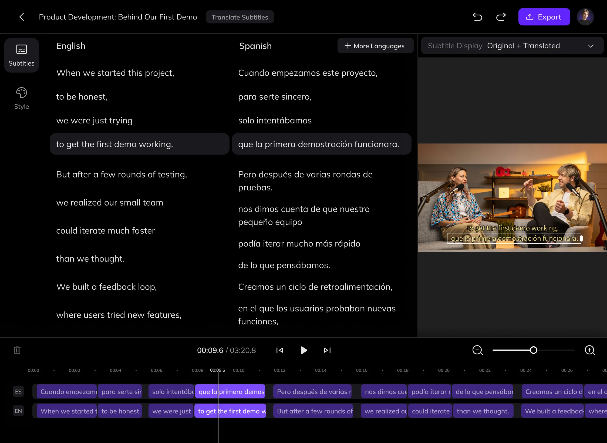Click the undo icon

coord(477,17)
